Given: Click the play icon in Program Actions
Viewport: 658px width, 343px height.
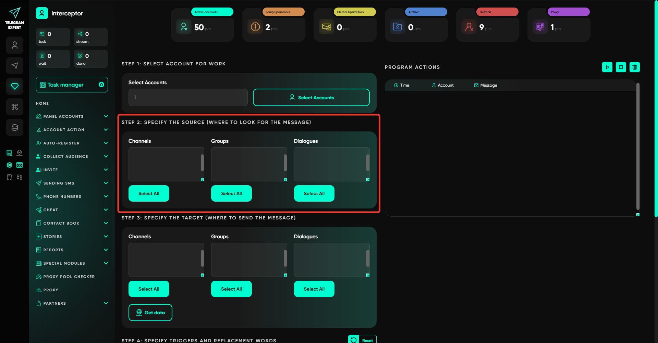Looking at the screenshot, I should click(x=607, y=67).
